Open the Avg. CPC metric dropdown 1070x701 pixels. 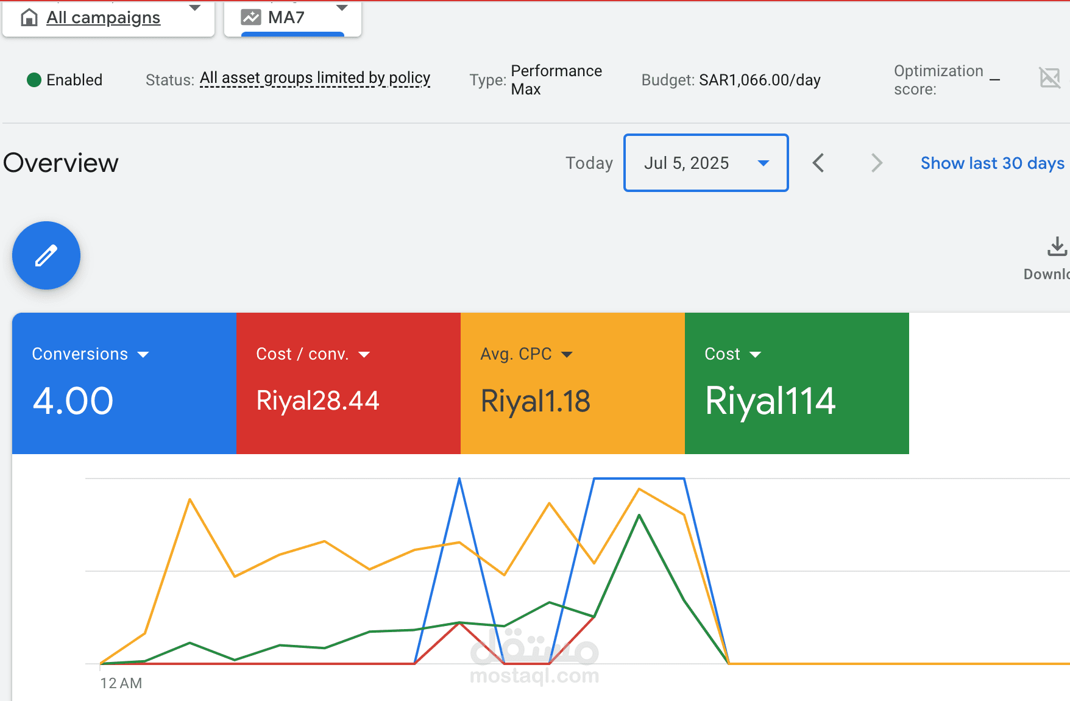pos(567,355)
